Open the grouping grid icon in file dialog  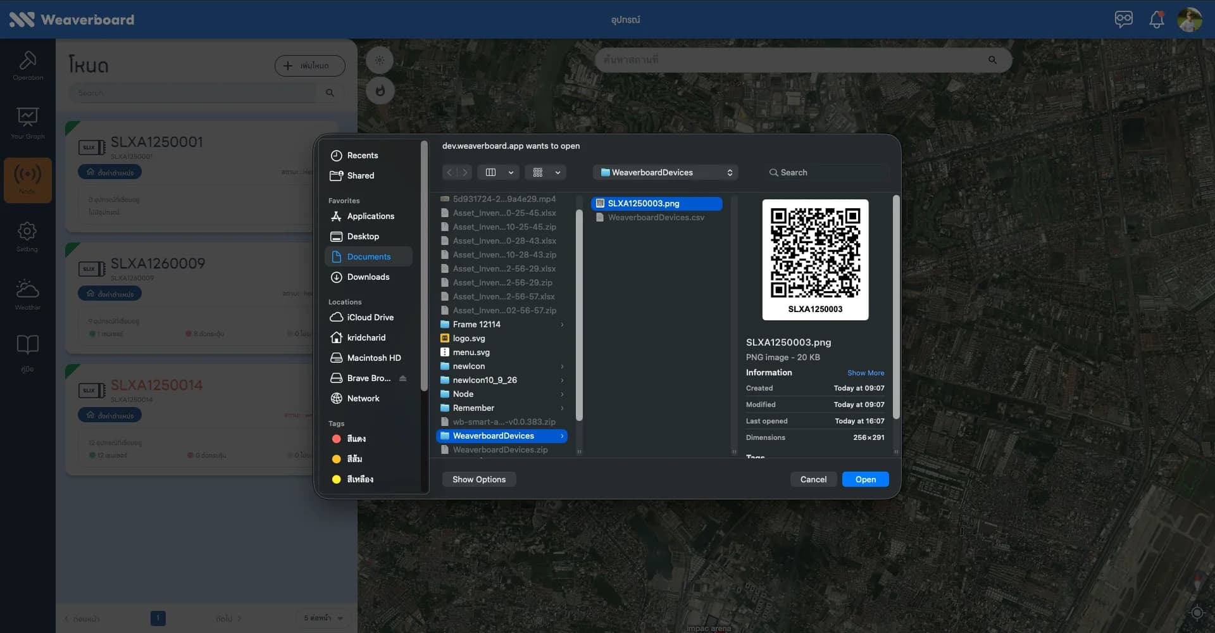tap(538, 172)
